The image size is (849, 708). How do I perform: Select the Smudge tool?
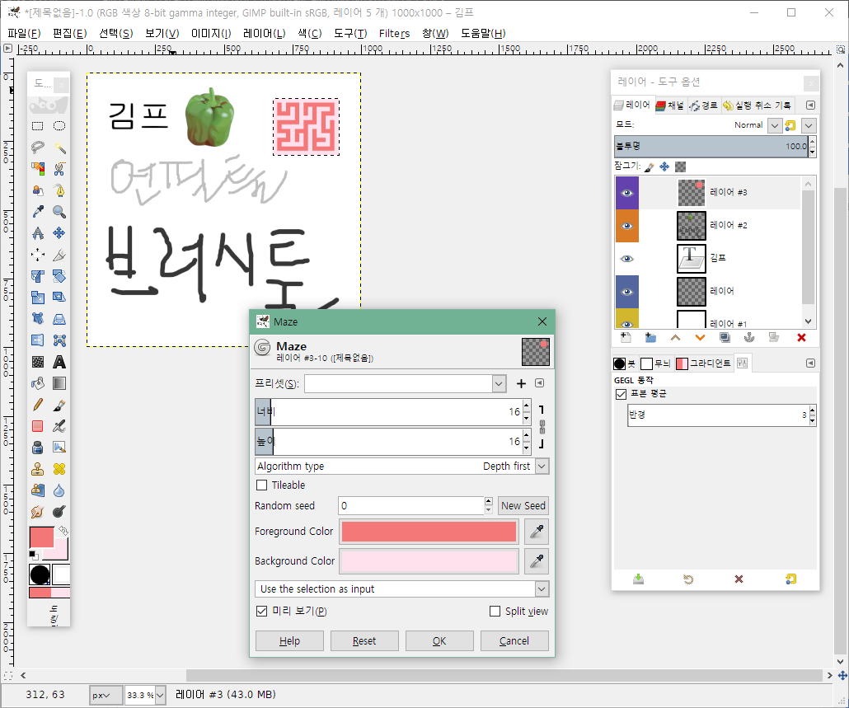(37, 512)
